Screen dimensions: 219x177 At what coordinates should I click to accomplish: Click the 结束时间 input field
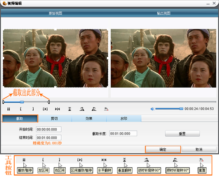(49, 138)
